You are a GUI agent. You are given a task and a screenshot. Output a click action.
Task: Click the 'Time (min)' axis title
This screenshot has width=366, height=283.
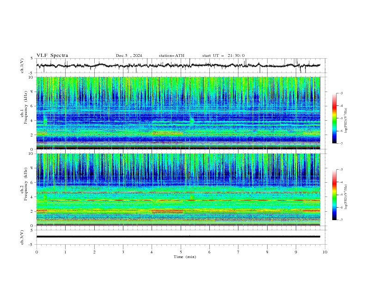click(x=185, y=257)
